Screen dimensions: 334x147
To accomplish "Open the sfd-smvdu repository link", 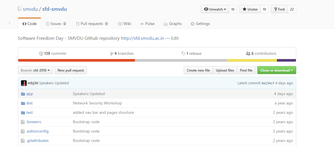I will click(x=55, y=9).
